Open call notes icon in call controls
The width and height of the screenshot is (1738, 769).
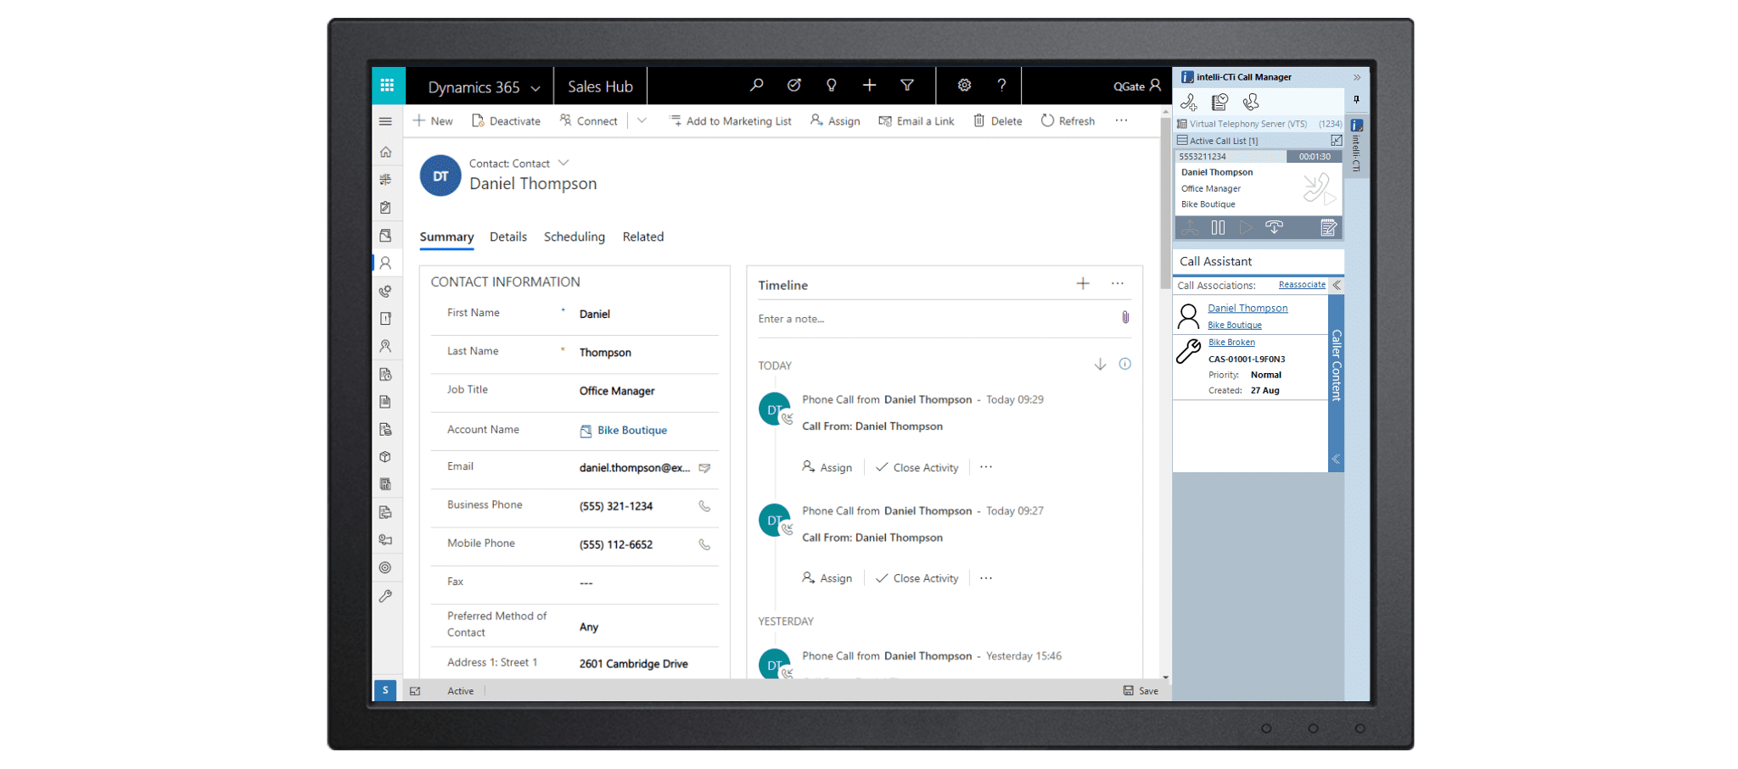click(x=1328, y=227)
